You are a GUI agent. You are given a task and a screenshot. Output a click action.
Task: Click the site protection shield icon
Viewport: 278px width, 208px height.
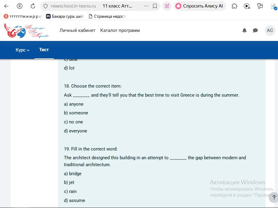(46, 6)
